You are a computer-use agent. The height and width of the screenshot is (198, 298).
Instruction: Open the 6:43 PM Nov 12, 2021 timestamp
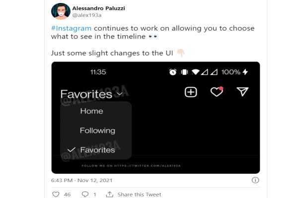tap(82, 180)
